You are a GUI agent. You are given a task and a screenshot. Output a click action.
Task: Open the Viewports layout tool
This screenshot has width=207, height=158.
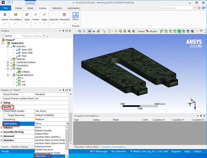pyautogui.click(x=64, y=18)
